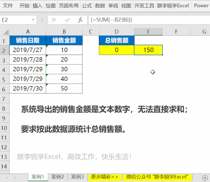Select row 1 header

pyautogui.click(x=5, y=40)
